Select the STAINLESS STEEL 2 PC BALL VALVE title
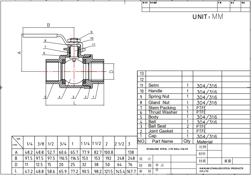The width and height of the screenshot is (251, 175). [167, 149]
